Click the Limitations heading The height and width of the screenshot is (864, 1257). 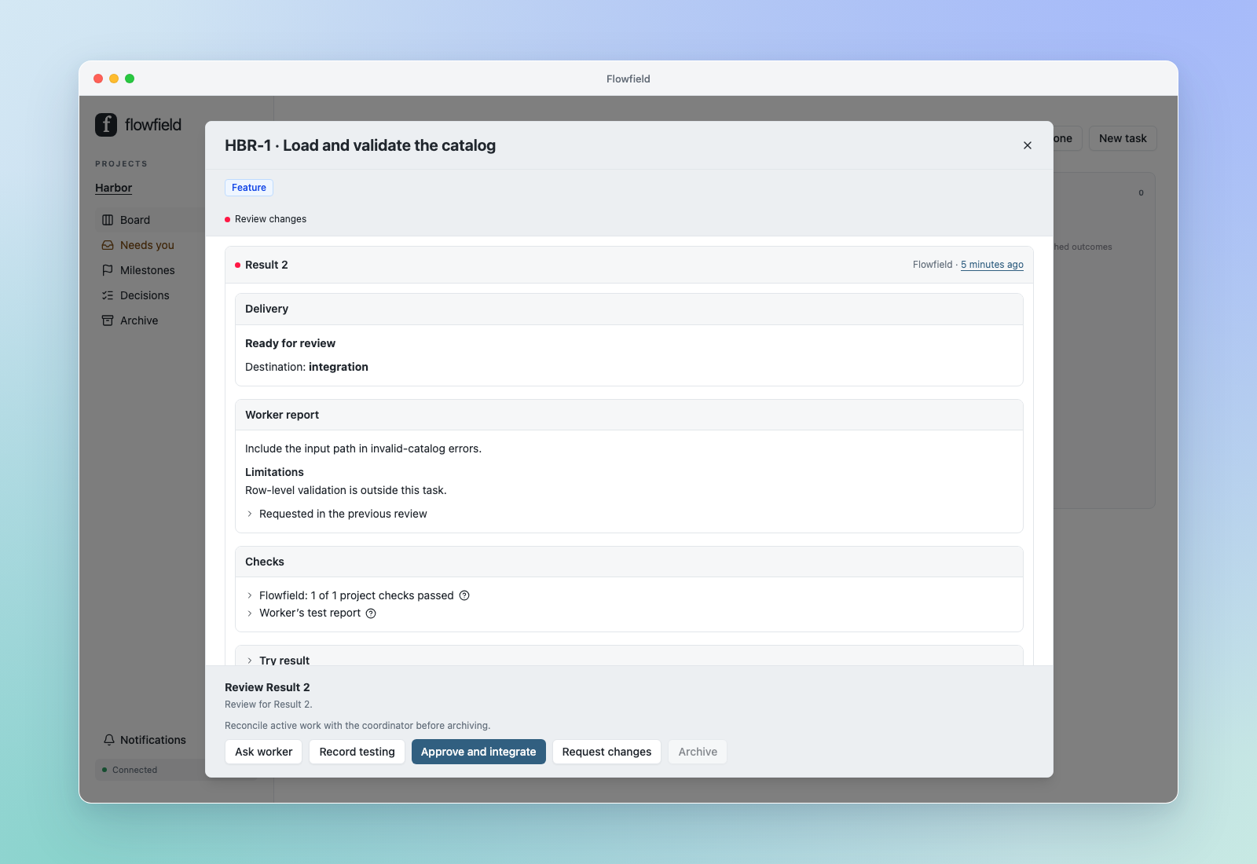point(274,472)
